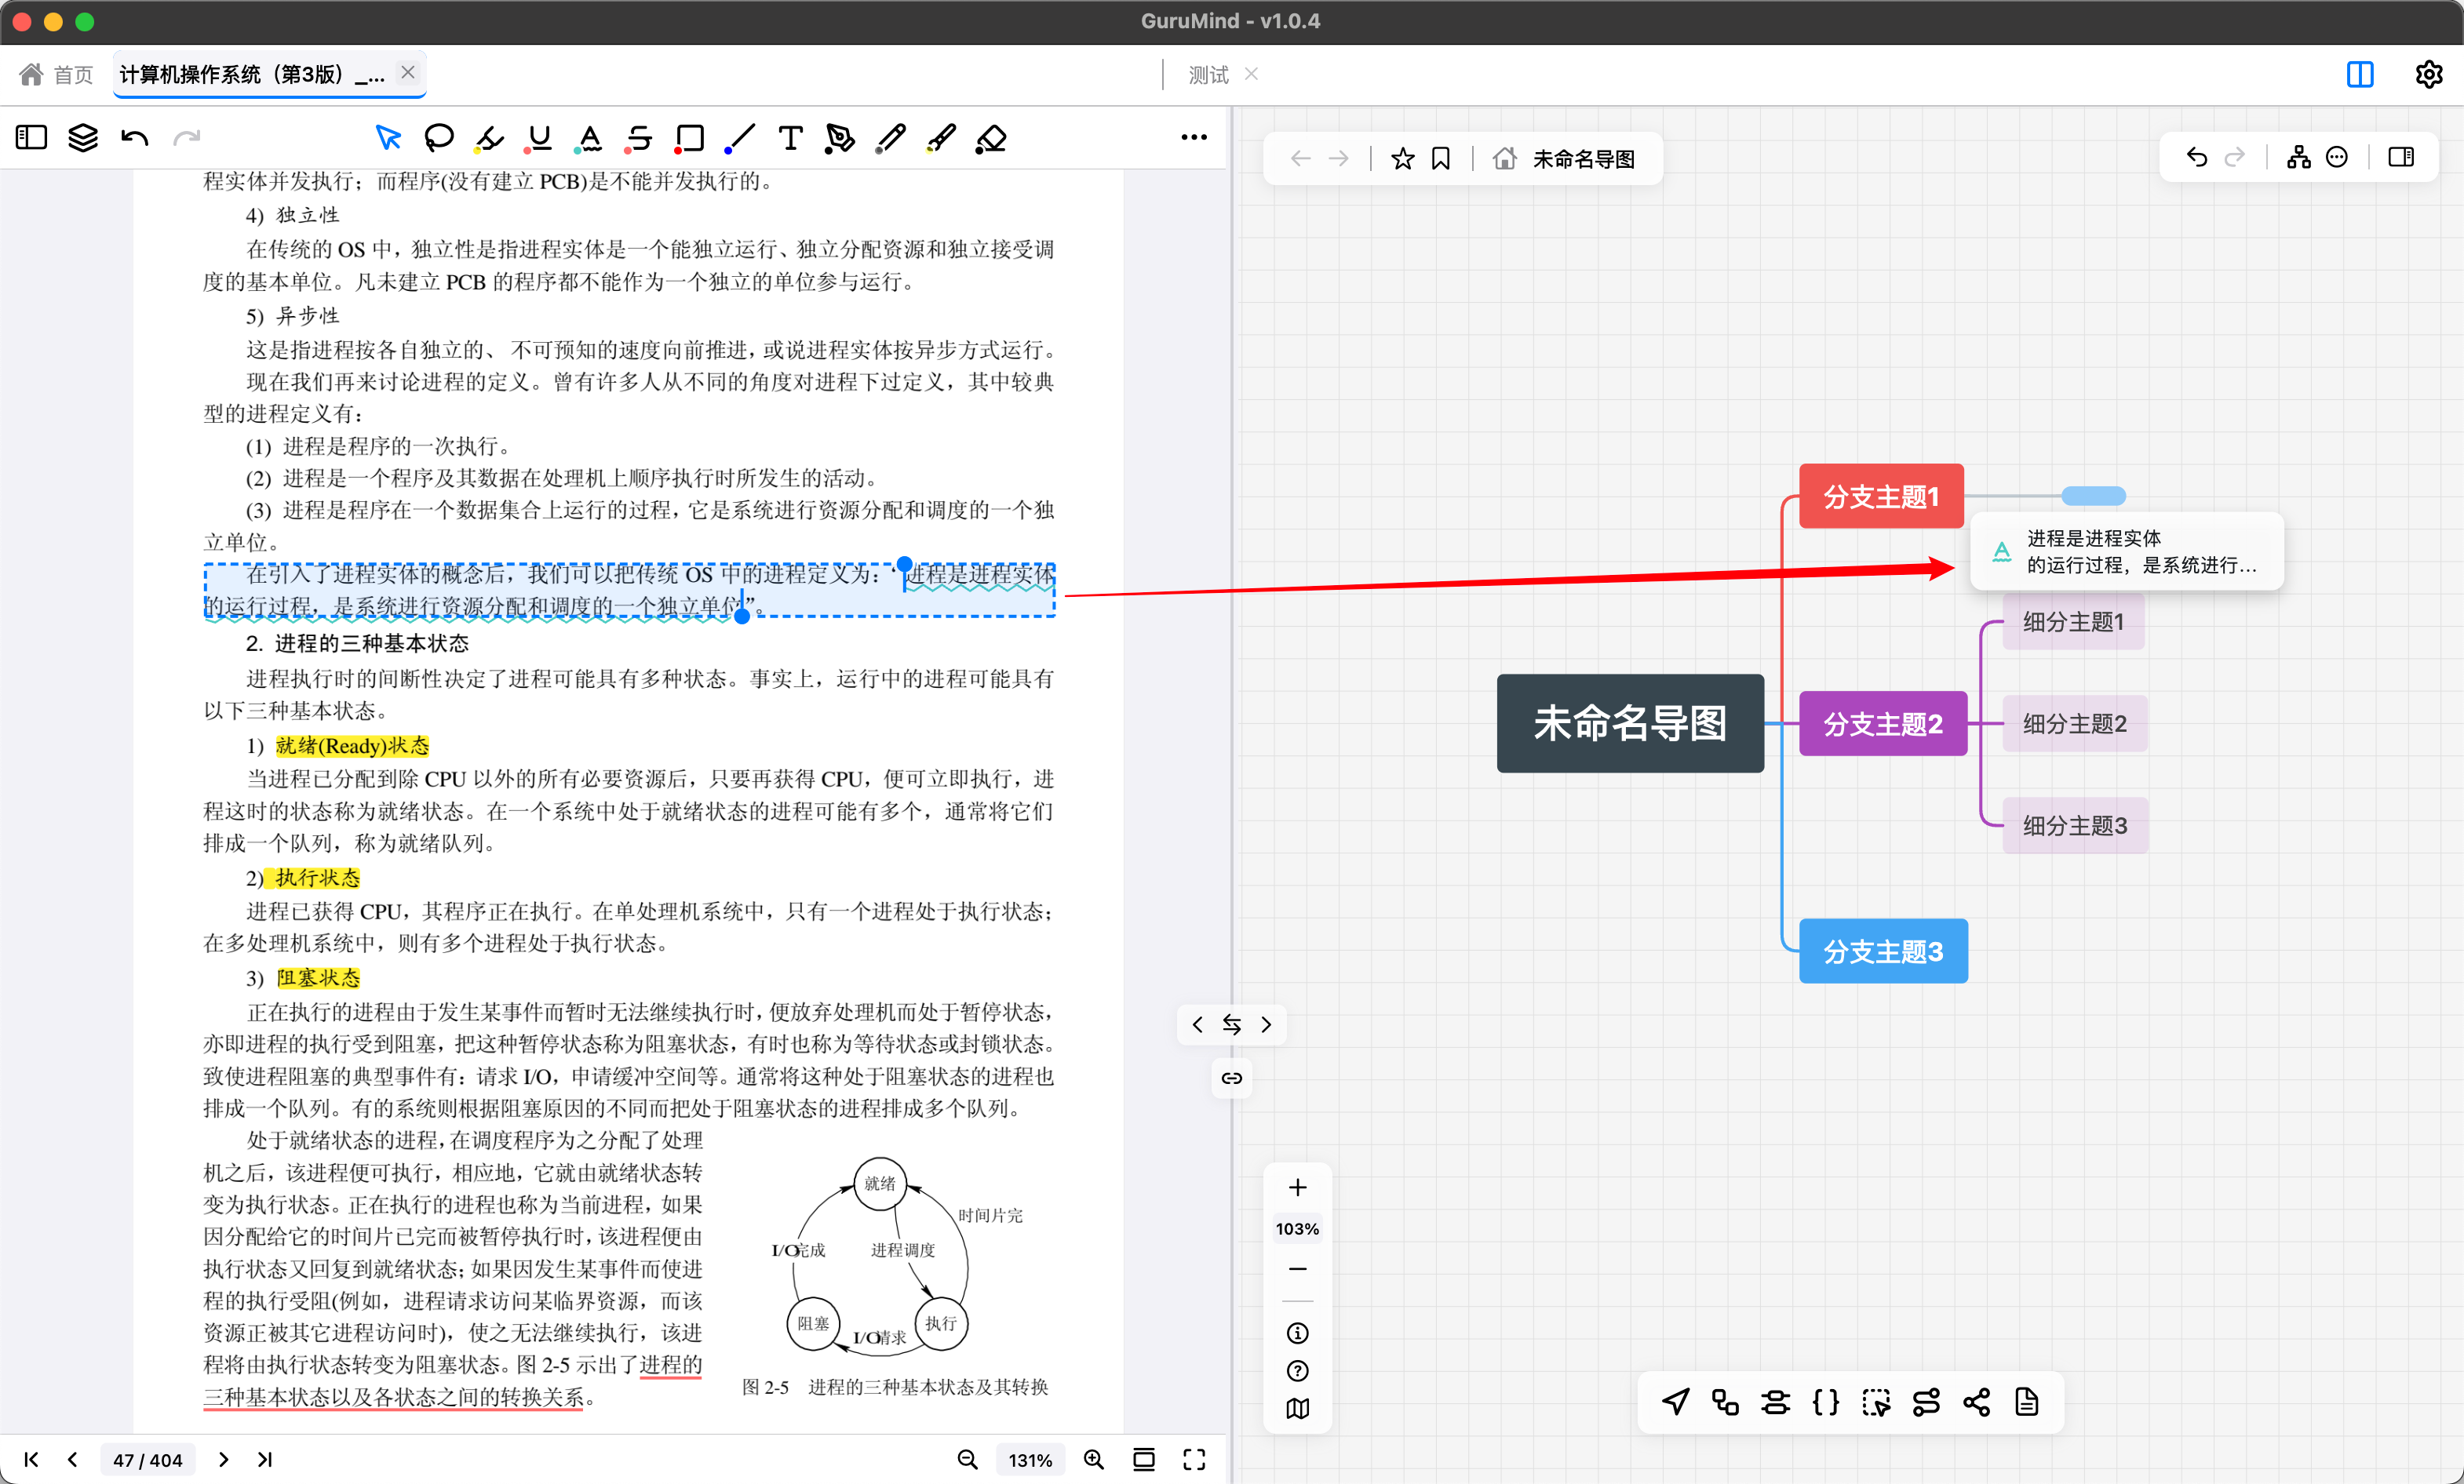The height and width of the screenshot is (1484, 2464).
Task: Click the link icon on divider
Action: point(1231,1077)
